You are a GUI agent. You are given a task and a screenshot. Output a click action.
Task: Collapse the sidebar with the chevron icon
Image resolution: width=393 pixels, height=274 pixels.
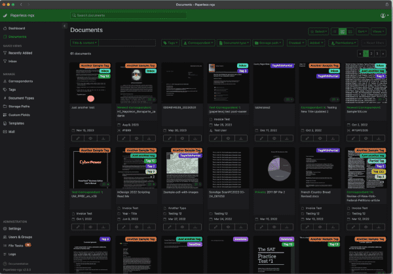64,26
